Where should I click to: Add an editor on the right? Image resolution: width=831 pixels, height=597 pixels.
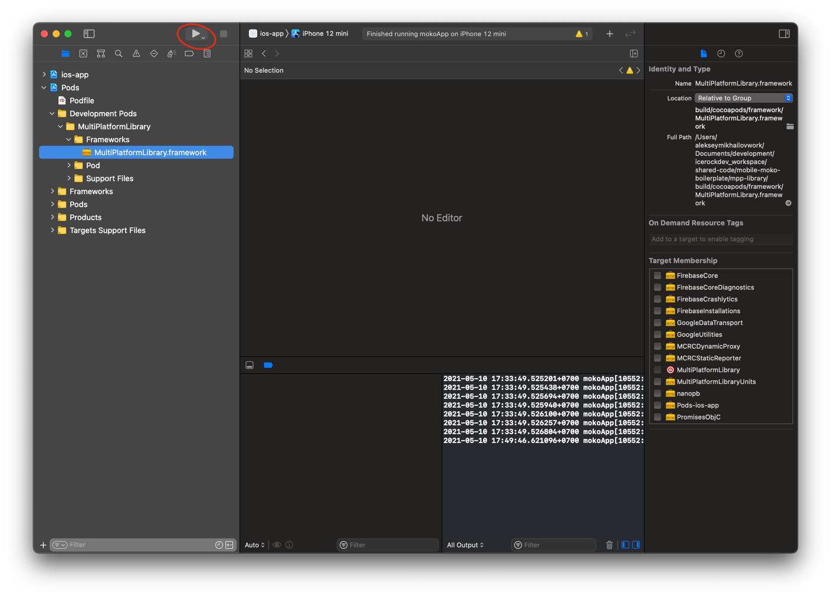pos(634,54)
